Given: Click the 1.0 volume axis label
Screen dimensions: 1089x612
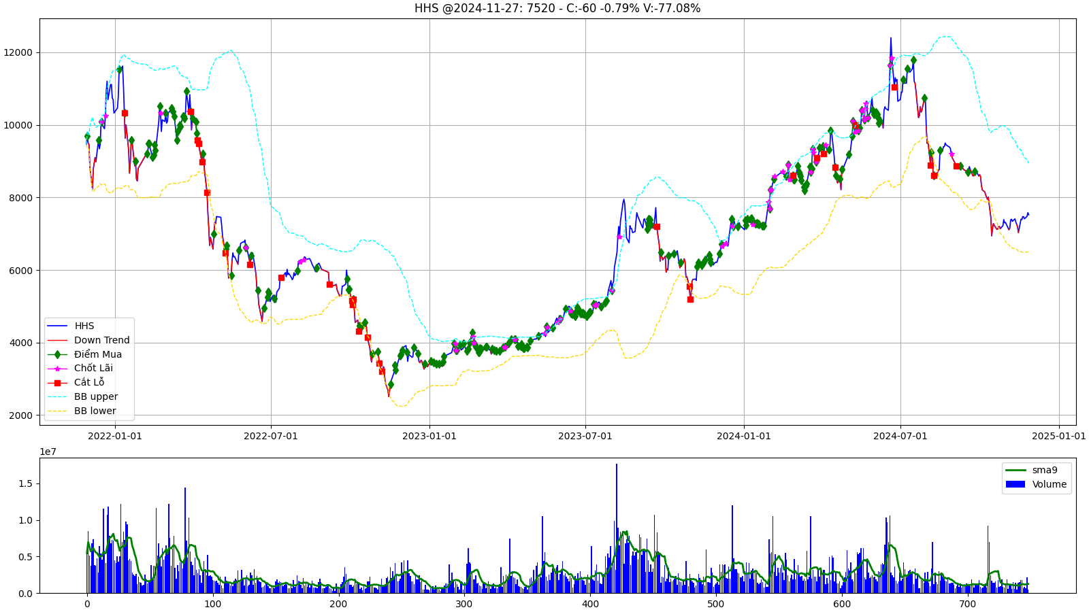Looking at the screenshot, I should [x=25, y=521].
